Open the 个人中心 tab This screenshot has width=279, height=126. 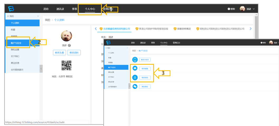(x=90, y=9)
